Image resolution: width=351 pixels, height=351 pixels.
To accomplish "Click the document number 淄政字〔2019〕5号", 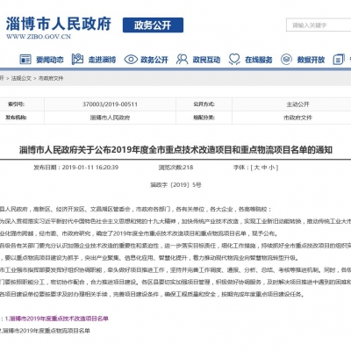I will click(175, 185).
